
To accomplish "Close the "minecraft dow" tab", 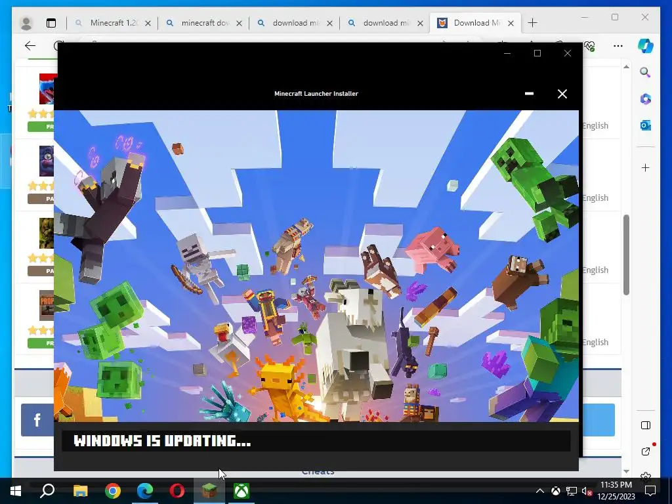I will pos(239,23).
